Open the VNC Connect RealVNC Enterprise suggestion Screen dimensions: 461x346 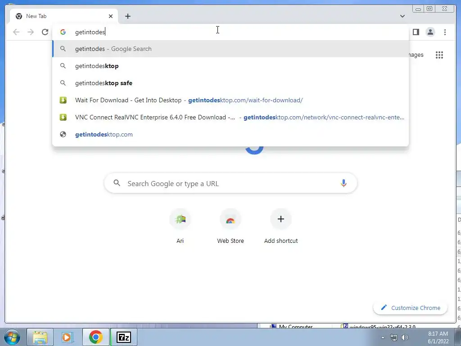tap(230, 117)
